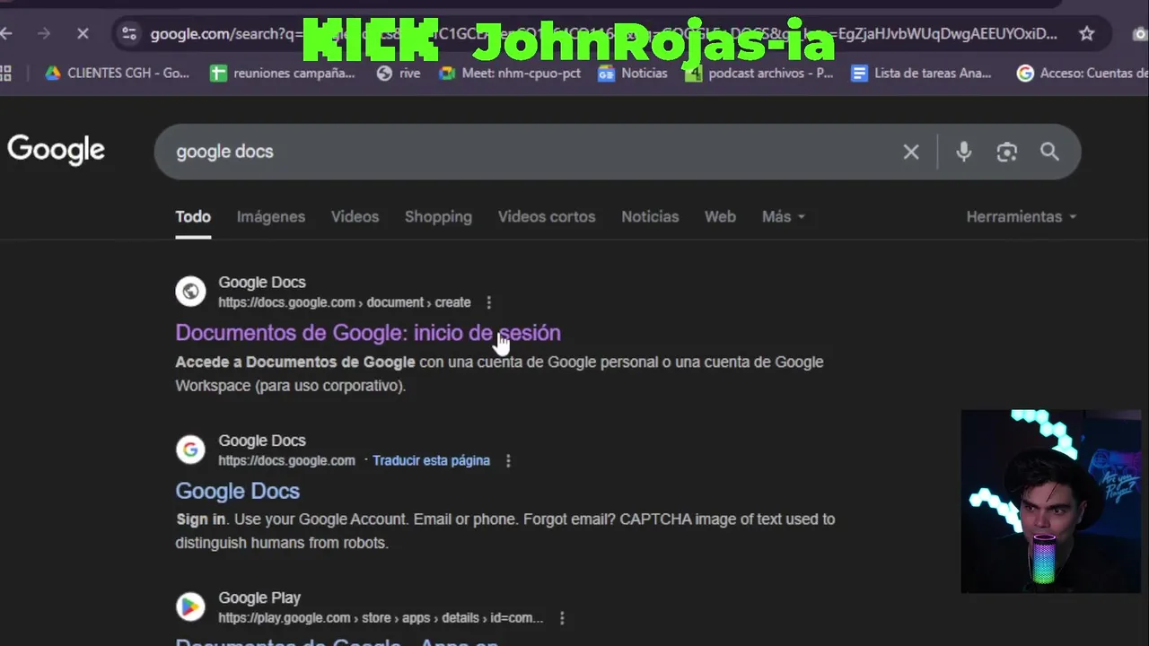The height and width of the screenshot is (646, 1149).
Task: Click globe favicon of first Google Docs result
Action: pyautogui.click(x=190, y=291)
